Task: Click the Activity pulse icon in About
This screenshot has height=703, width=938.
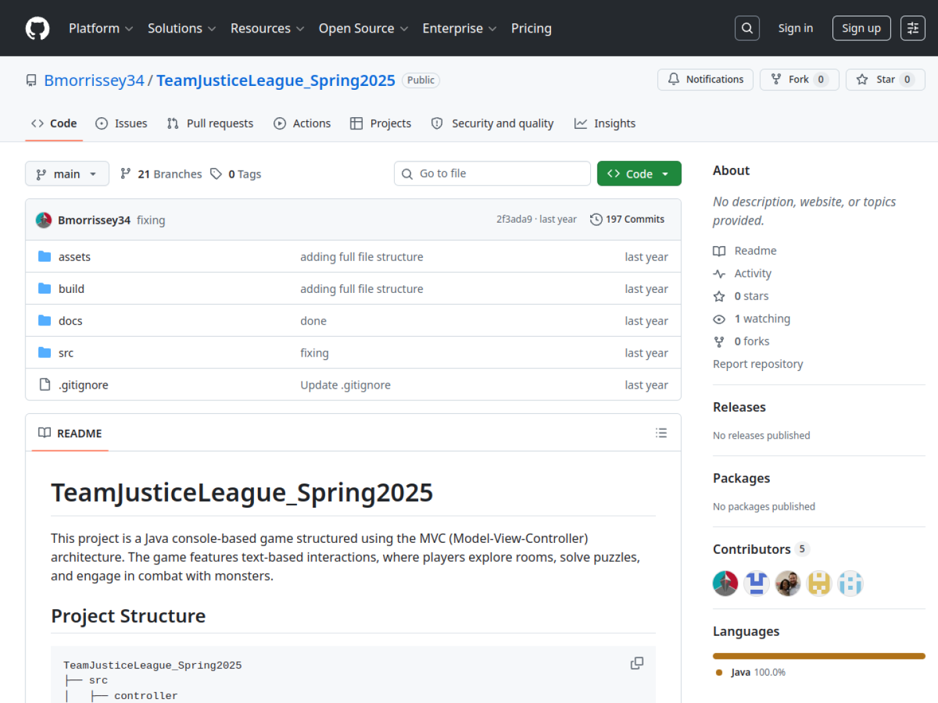Action: pos(719,274)
